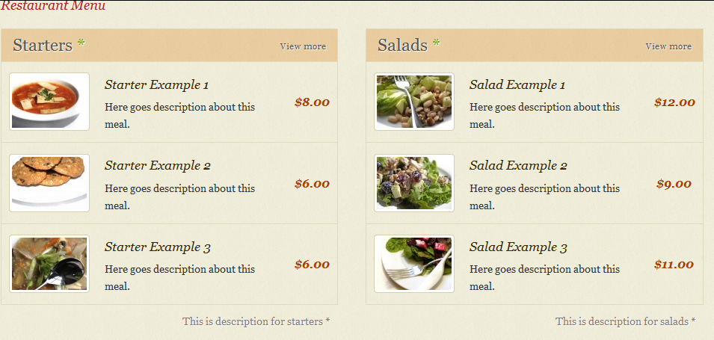View more Starters items
Viewport: 714px width, 340px height.
tap(303, 46)
